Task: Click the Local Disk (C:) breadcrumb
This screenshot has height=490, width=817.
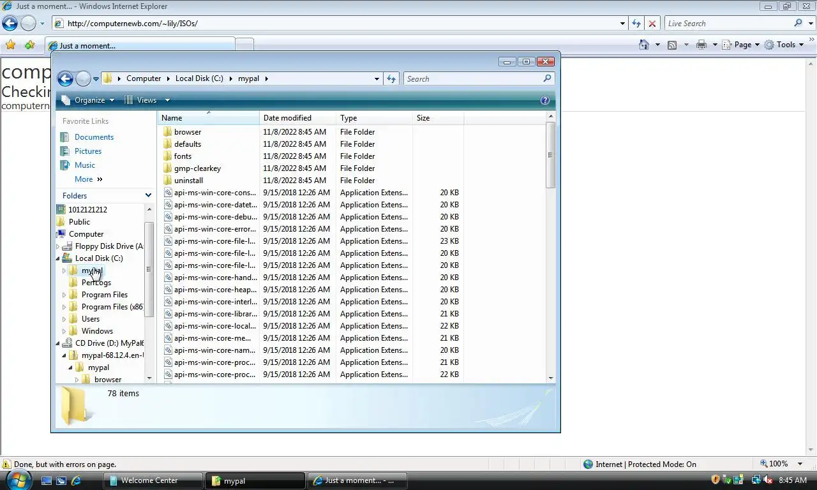Action: pos(199,78)
